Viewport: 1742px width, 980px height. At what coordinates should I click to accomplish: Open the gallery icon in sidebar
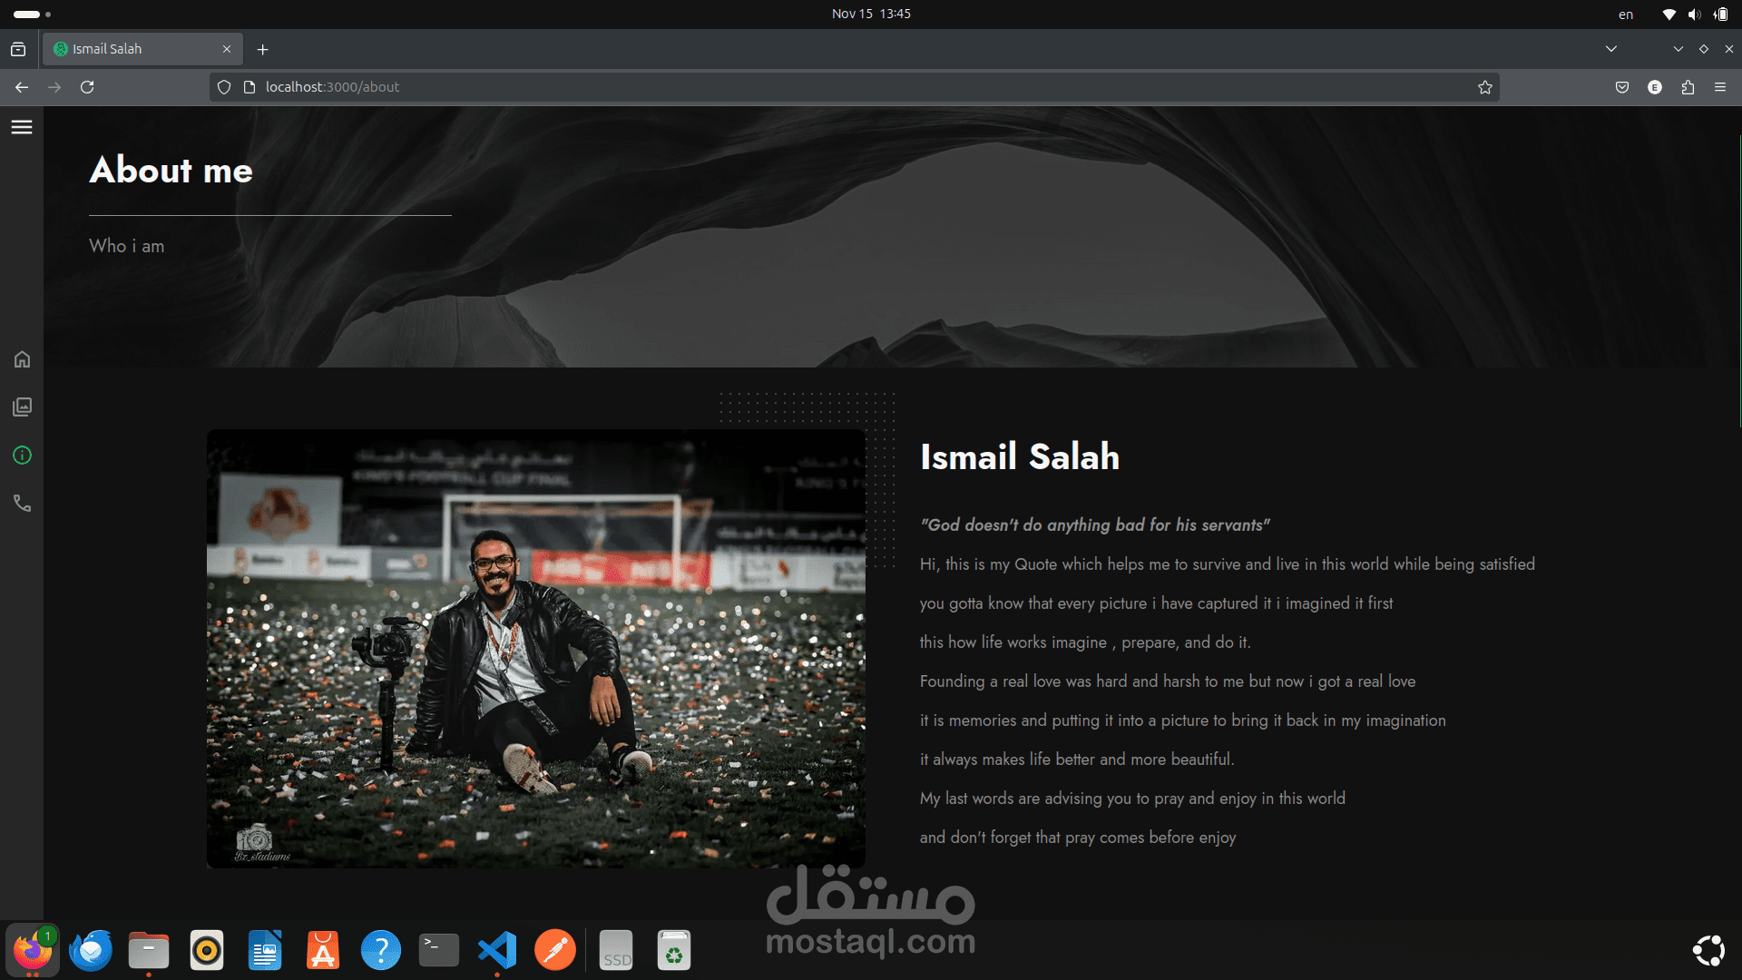coord(22,407)
